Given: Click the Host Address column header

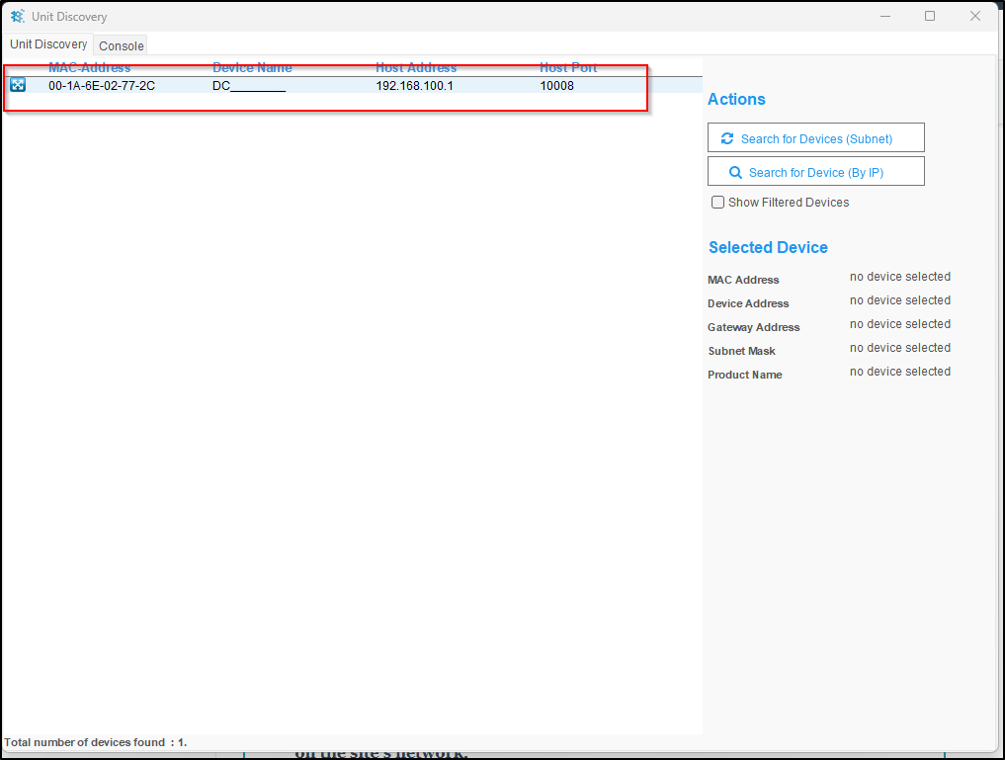Looking at the screenshot, I should [x=416, y=68].
